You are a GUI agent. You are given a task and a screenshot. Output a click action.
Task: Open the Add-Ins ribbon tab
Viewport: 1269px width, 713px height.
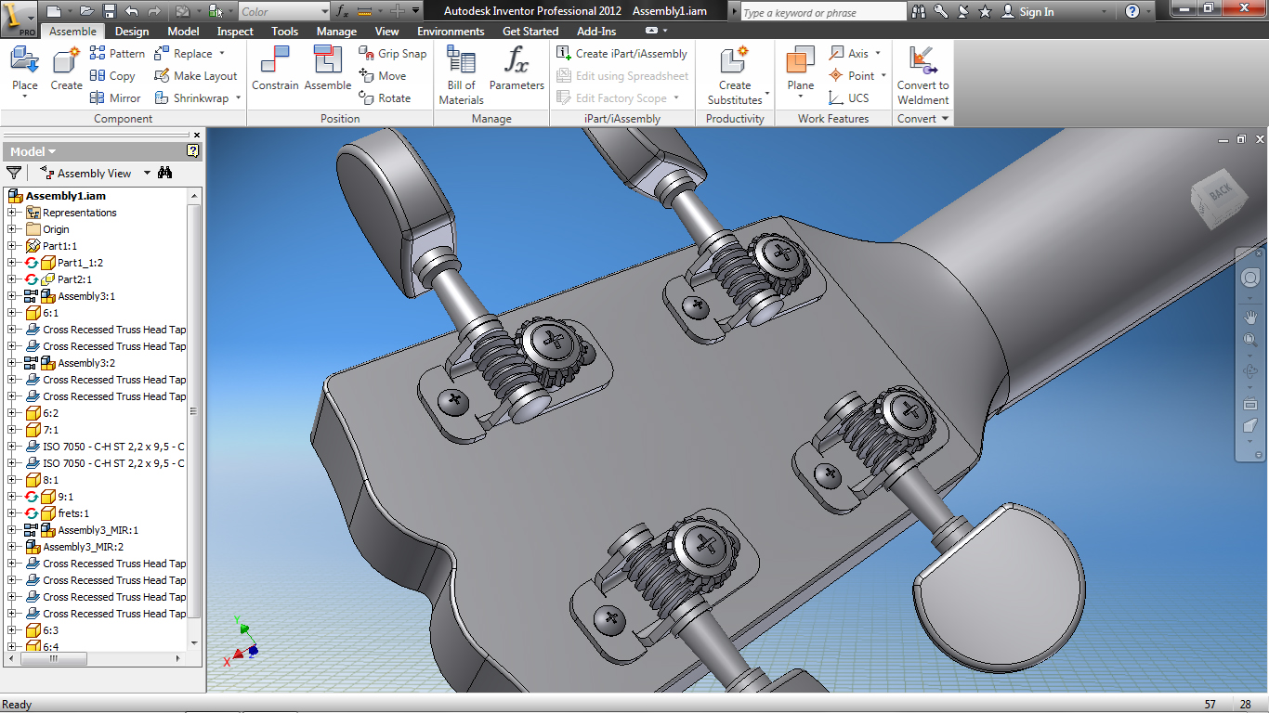(596, 32)
